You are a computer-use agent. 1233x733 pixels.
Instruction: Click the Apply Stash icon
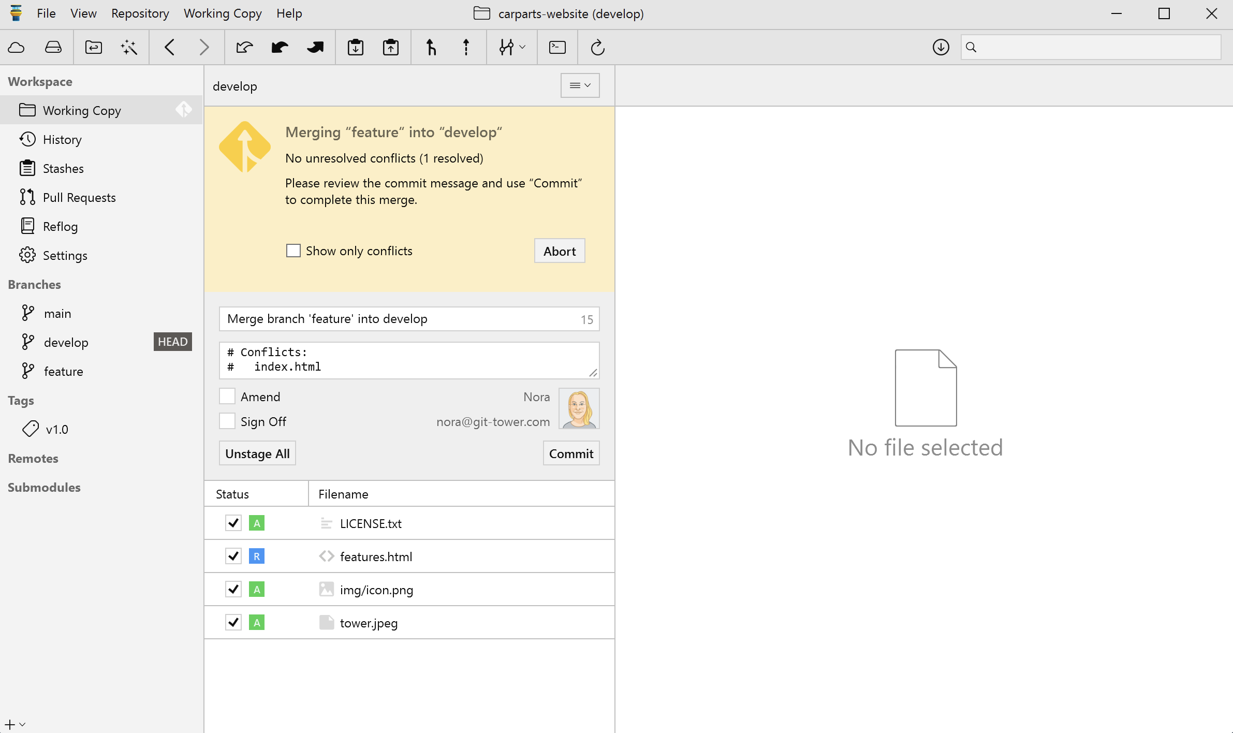click(x=391, y=48)
